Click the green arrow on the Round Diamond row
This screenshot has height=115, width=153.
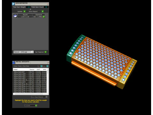(44, 17)
